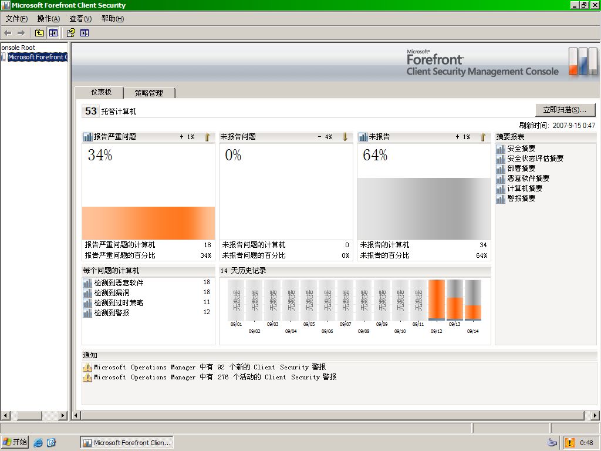Click the 09/13 history bar
This screenshot has width=601, height=451.
point(455,300)
